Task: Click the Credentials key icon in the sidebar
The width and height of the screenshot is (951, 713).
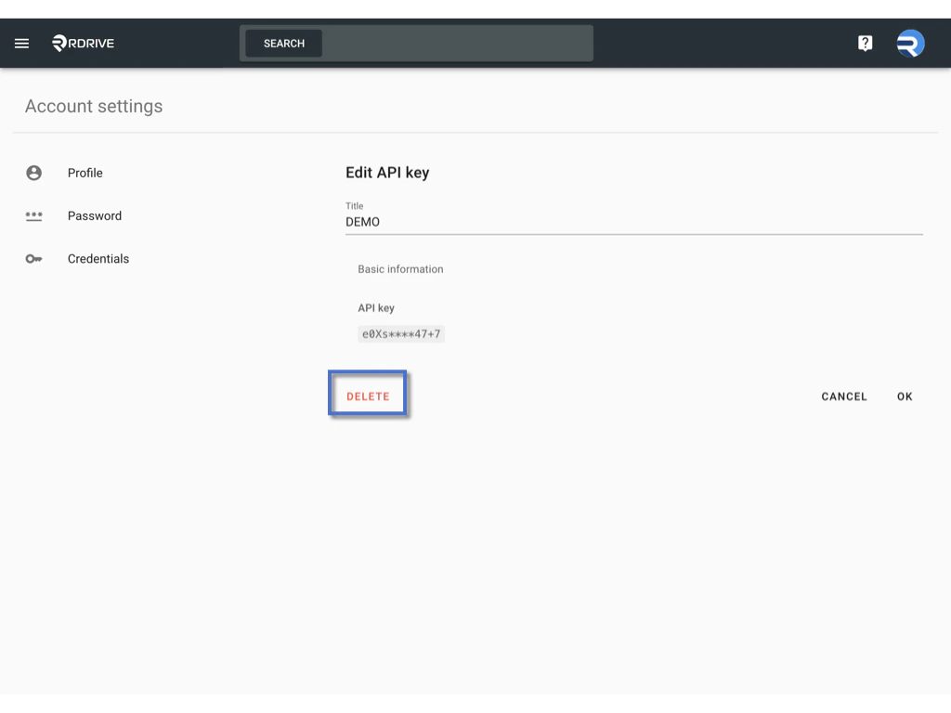Action: coord(34,258)
